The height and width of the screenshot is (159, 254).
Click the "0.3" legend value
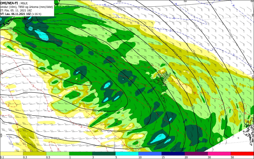click(x=25, y=157)
